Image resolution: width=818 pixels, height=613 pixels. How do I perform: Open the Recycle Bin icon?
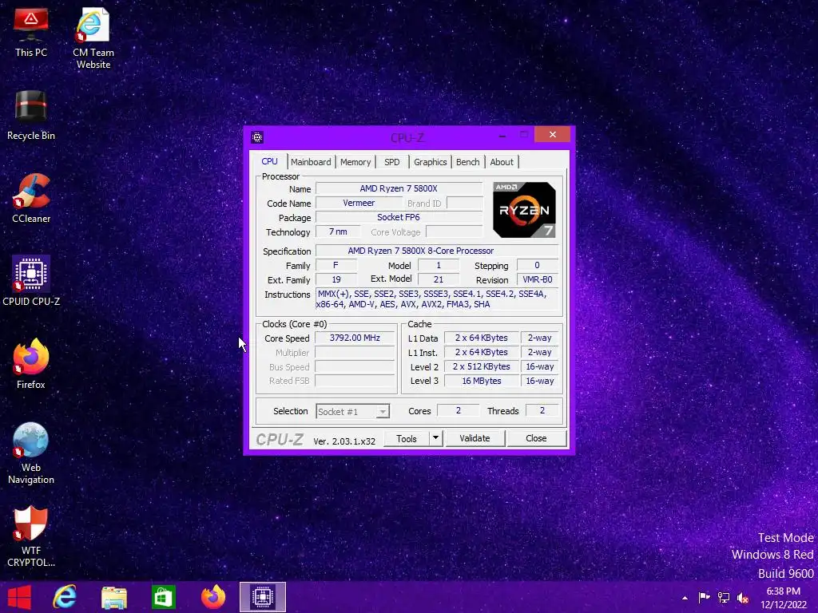[x=31, y=115]
